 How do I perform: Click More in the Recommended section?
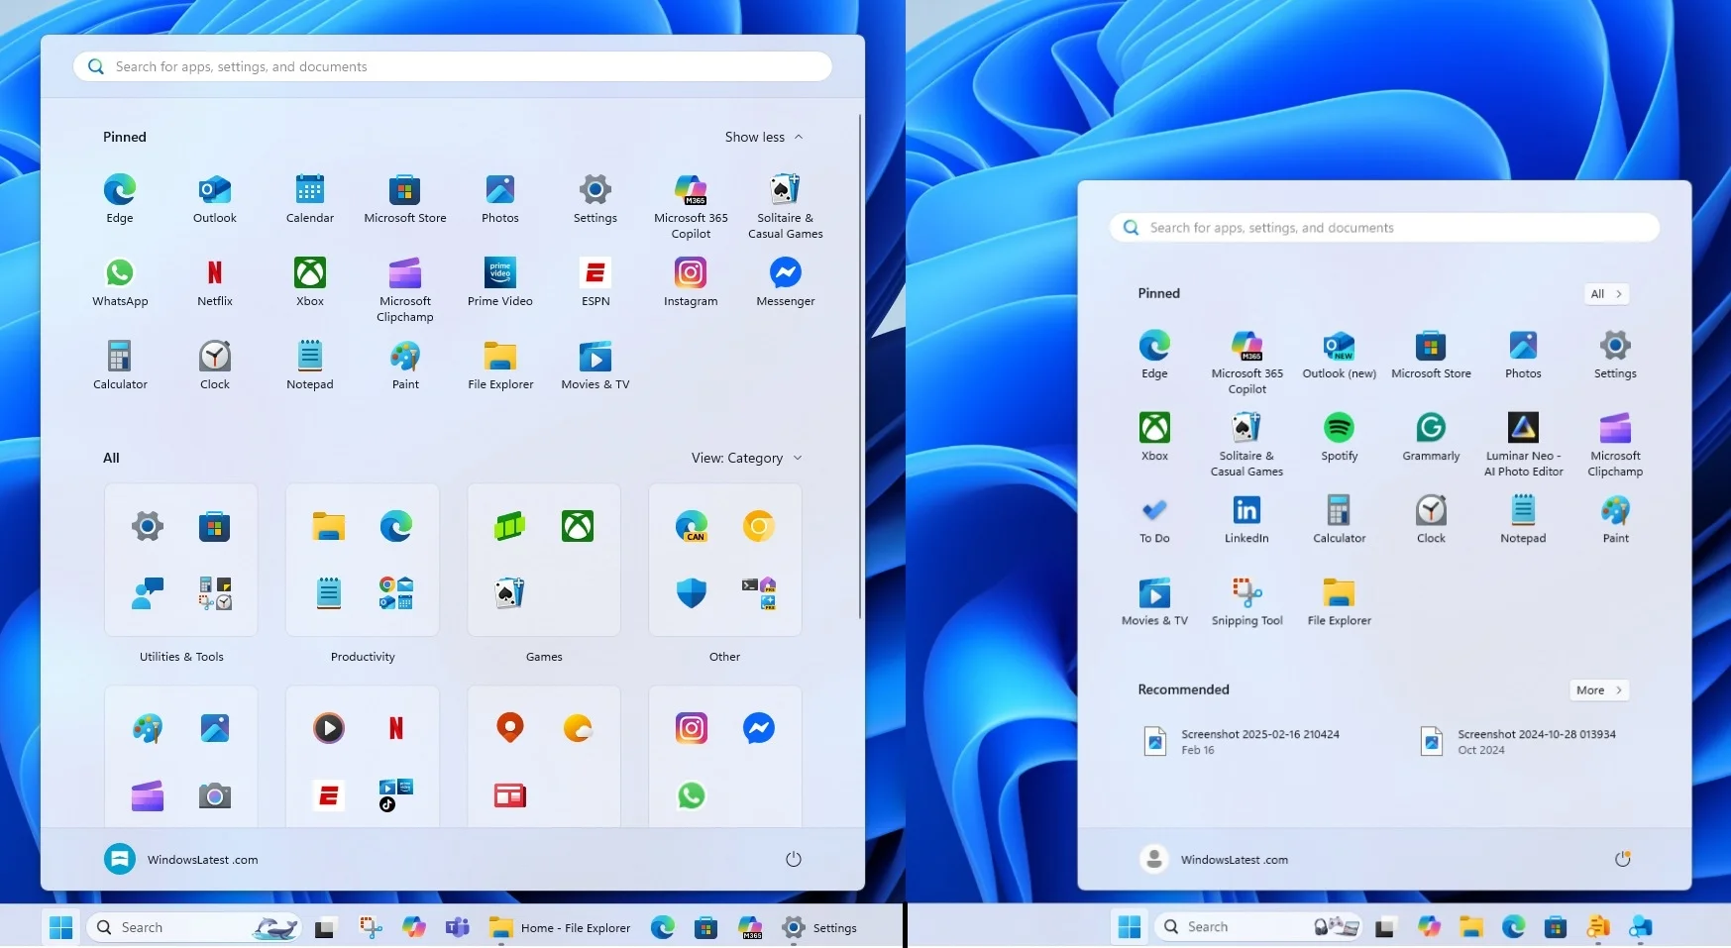(1598, 690)
